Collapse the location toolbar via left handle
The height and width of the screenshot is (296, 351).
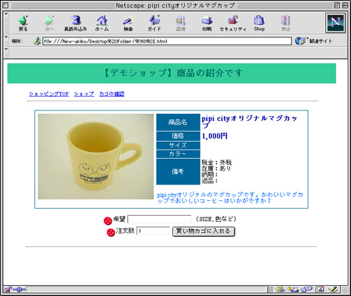[6, 41]
